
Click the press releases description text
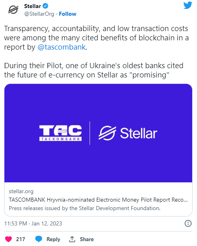85,208
